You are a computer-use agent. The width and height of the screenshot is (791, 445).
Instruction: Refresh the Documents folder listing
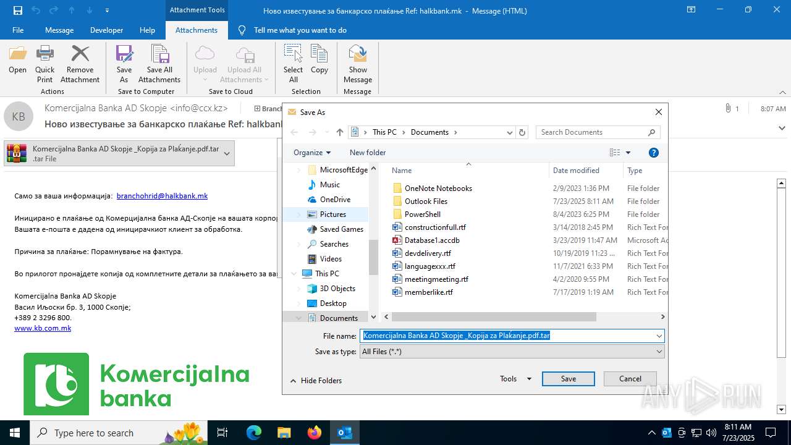click(522, 132)
